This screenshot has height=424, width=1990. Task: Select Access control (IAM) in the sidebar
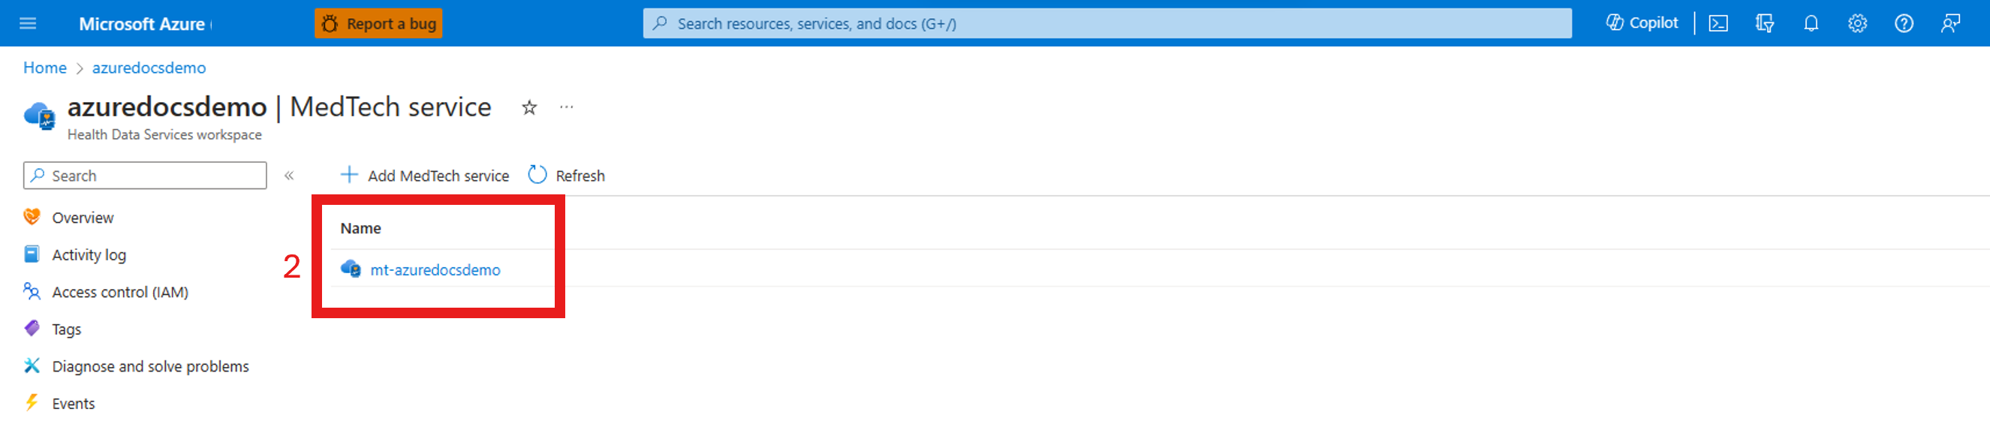[x=120, y=292]
